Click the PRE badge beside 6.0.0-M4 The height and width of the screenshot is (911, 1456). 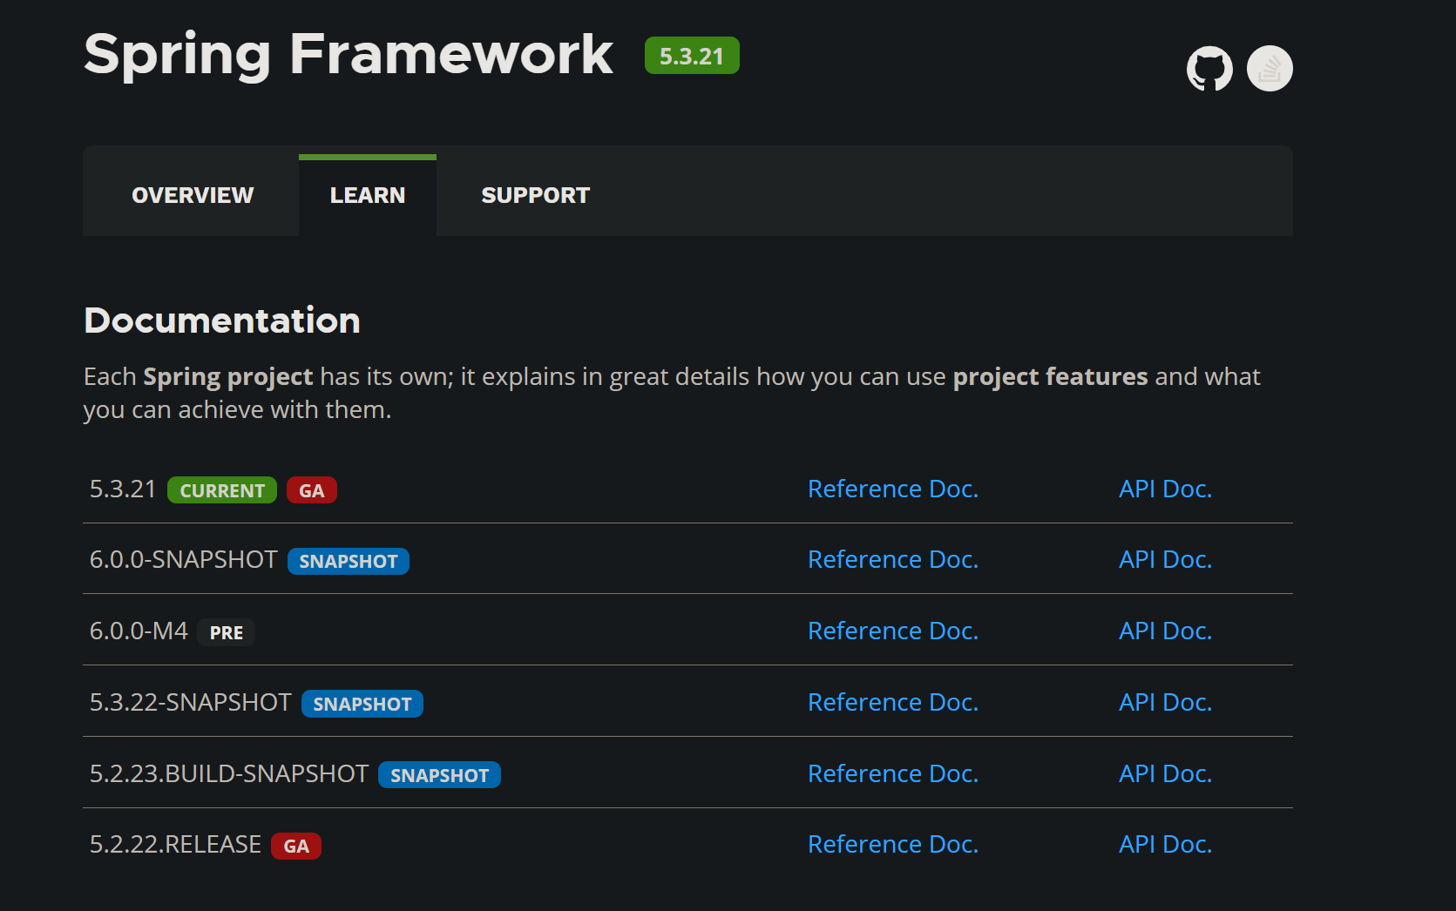(x=227, y=632)
